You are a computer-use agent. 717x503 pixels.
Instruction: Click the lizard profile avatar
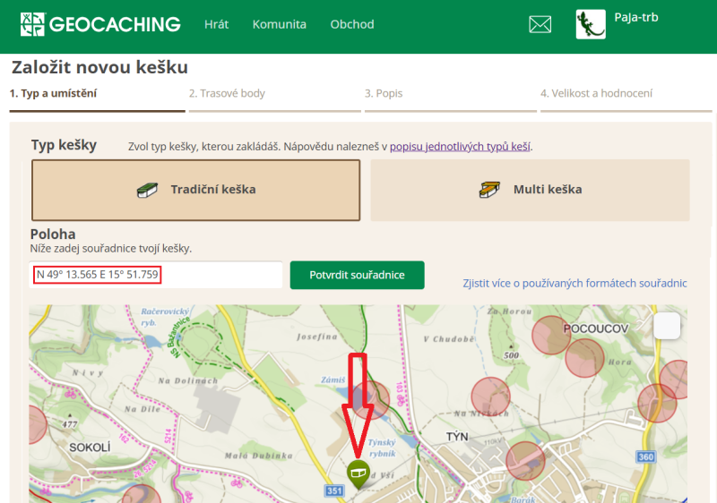point(591,24)
